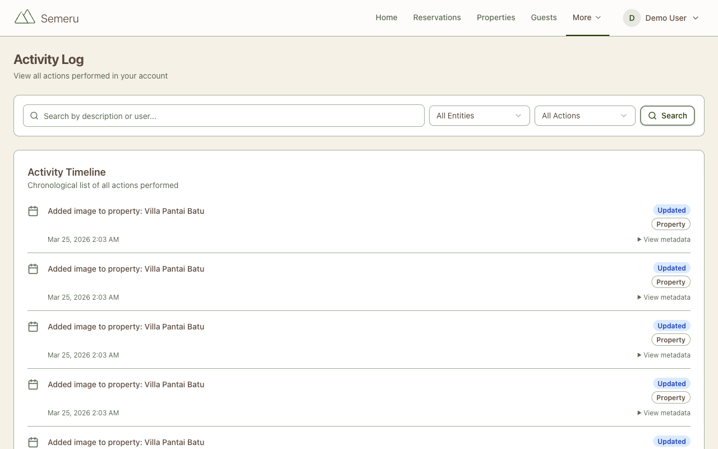This screenshot has width=718, height=449.
Task: Click the second entry's Mar 25, 2026 timestamp
Action: click(x=84, y=297)
